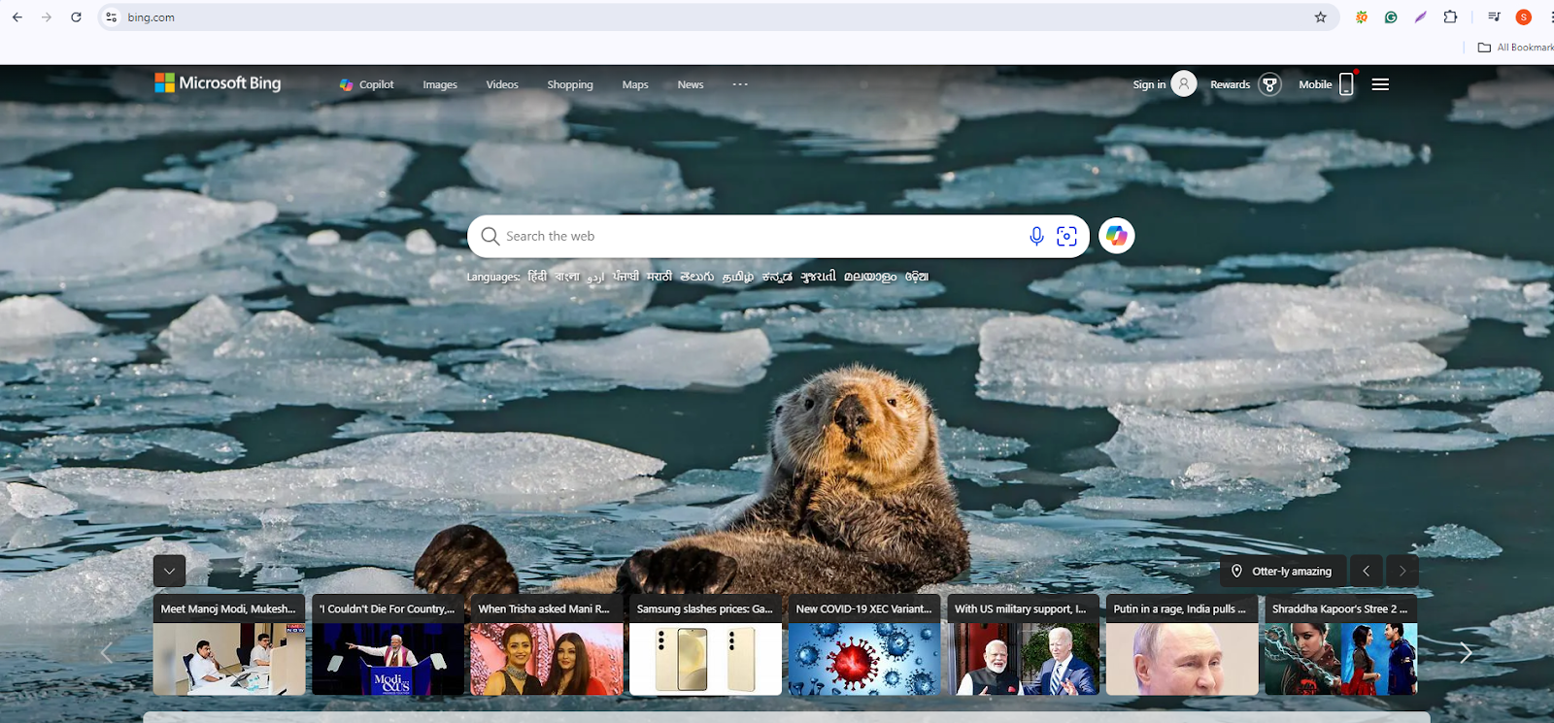Select Punjabi language ਪੰਜਾਬੀ
This screenshot has height=723, width=1554.
pyautogui.click(x=625, y=277)
